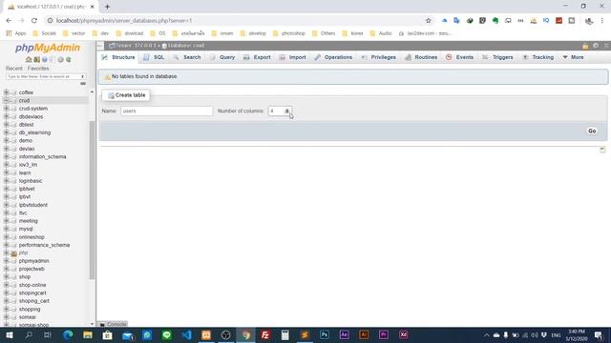Open the LINE app from the taskbar
This screenshot has width=611, height=343.
(166, 334)
